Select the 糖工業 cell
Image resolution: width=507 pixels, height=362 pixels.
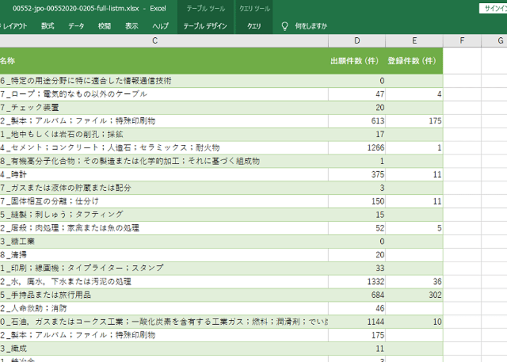coord(164,241)
